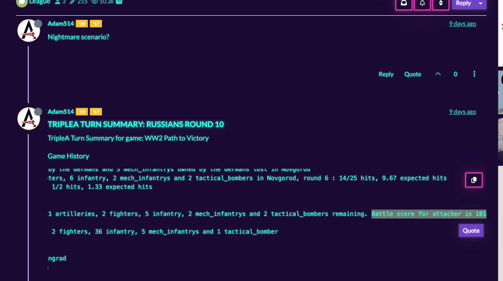503x281 pixels.
Task: Open Adam514's avatar on Nightmare scenario post
Action: click(28, 30)
